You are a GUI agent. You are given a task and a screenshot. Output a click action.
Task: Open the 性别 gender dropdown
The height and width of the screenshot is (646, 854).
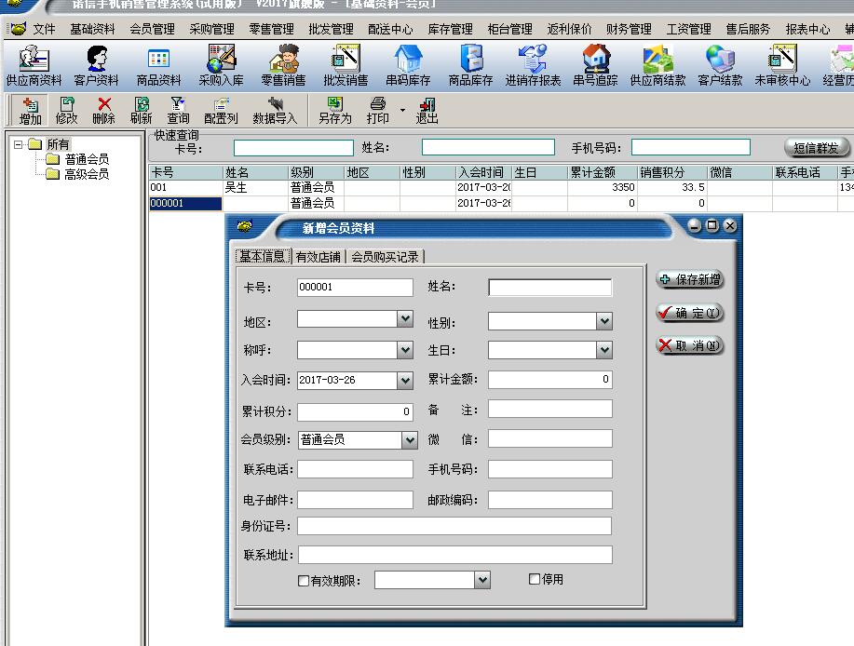(x=604, y=322)
